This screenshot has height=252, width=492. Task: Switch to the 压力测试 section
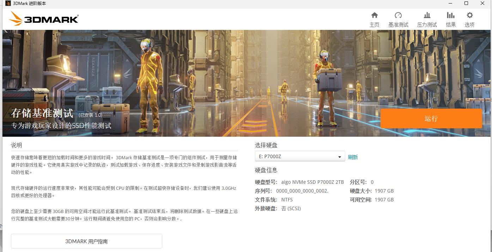click(x=426, y=25)
